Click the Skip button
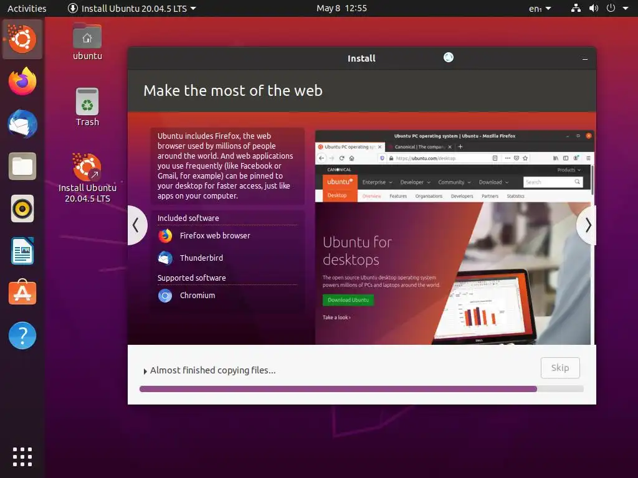Image resolution: width=638 pixels, height=478 pixels. (560, 368)
